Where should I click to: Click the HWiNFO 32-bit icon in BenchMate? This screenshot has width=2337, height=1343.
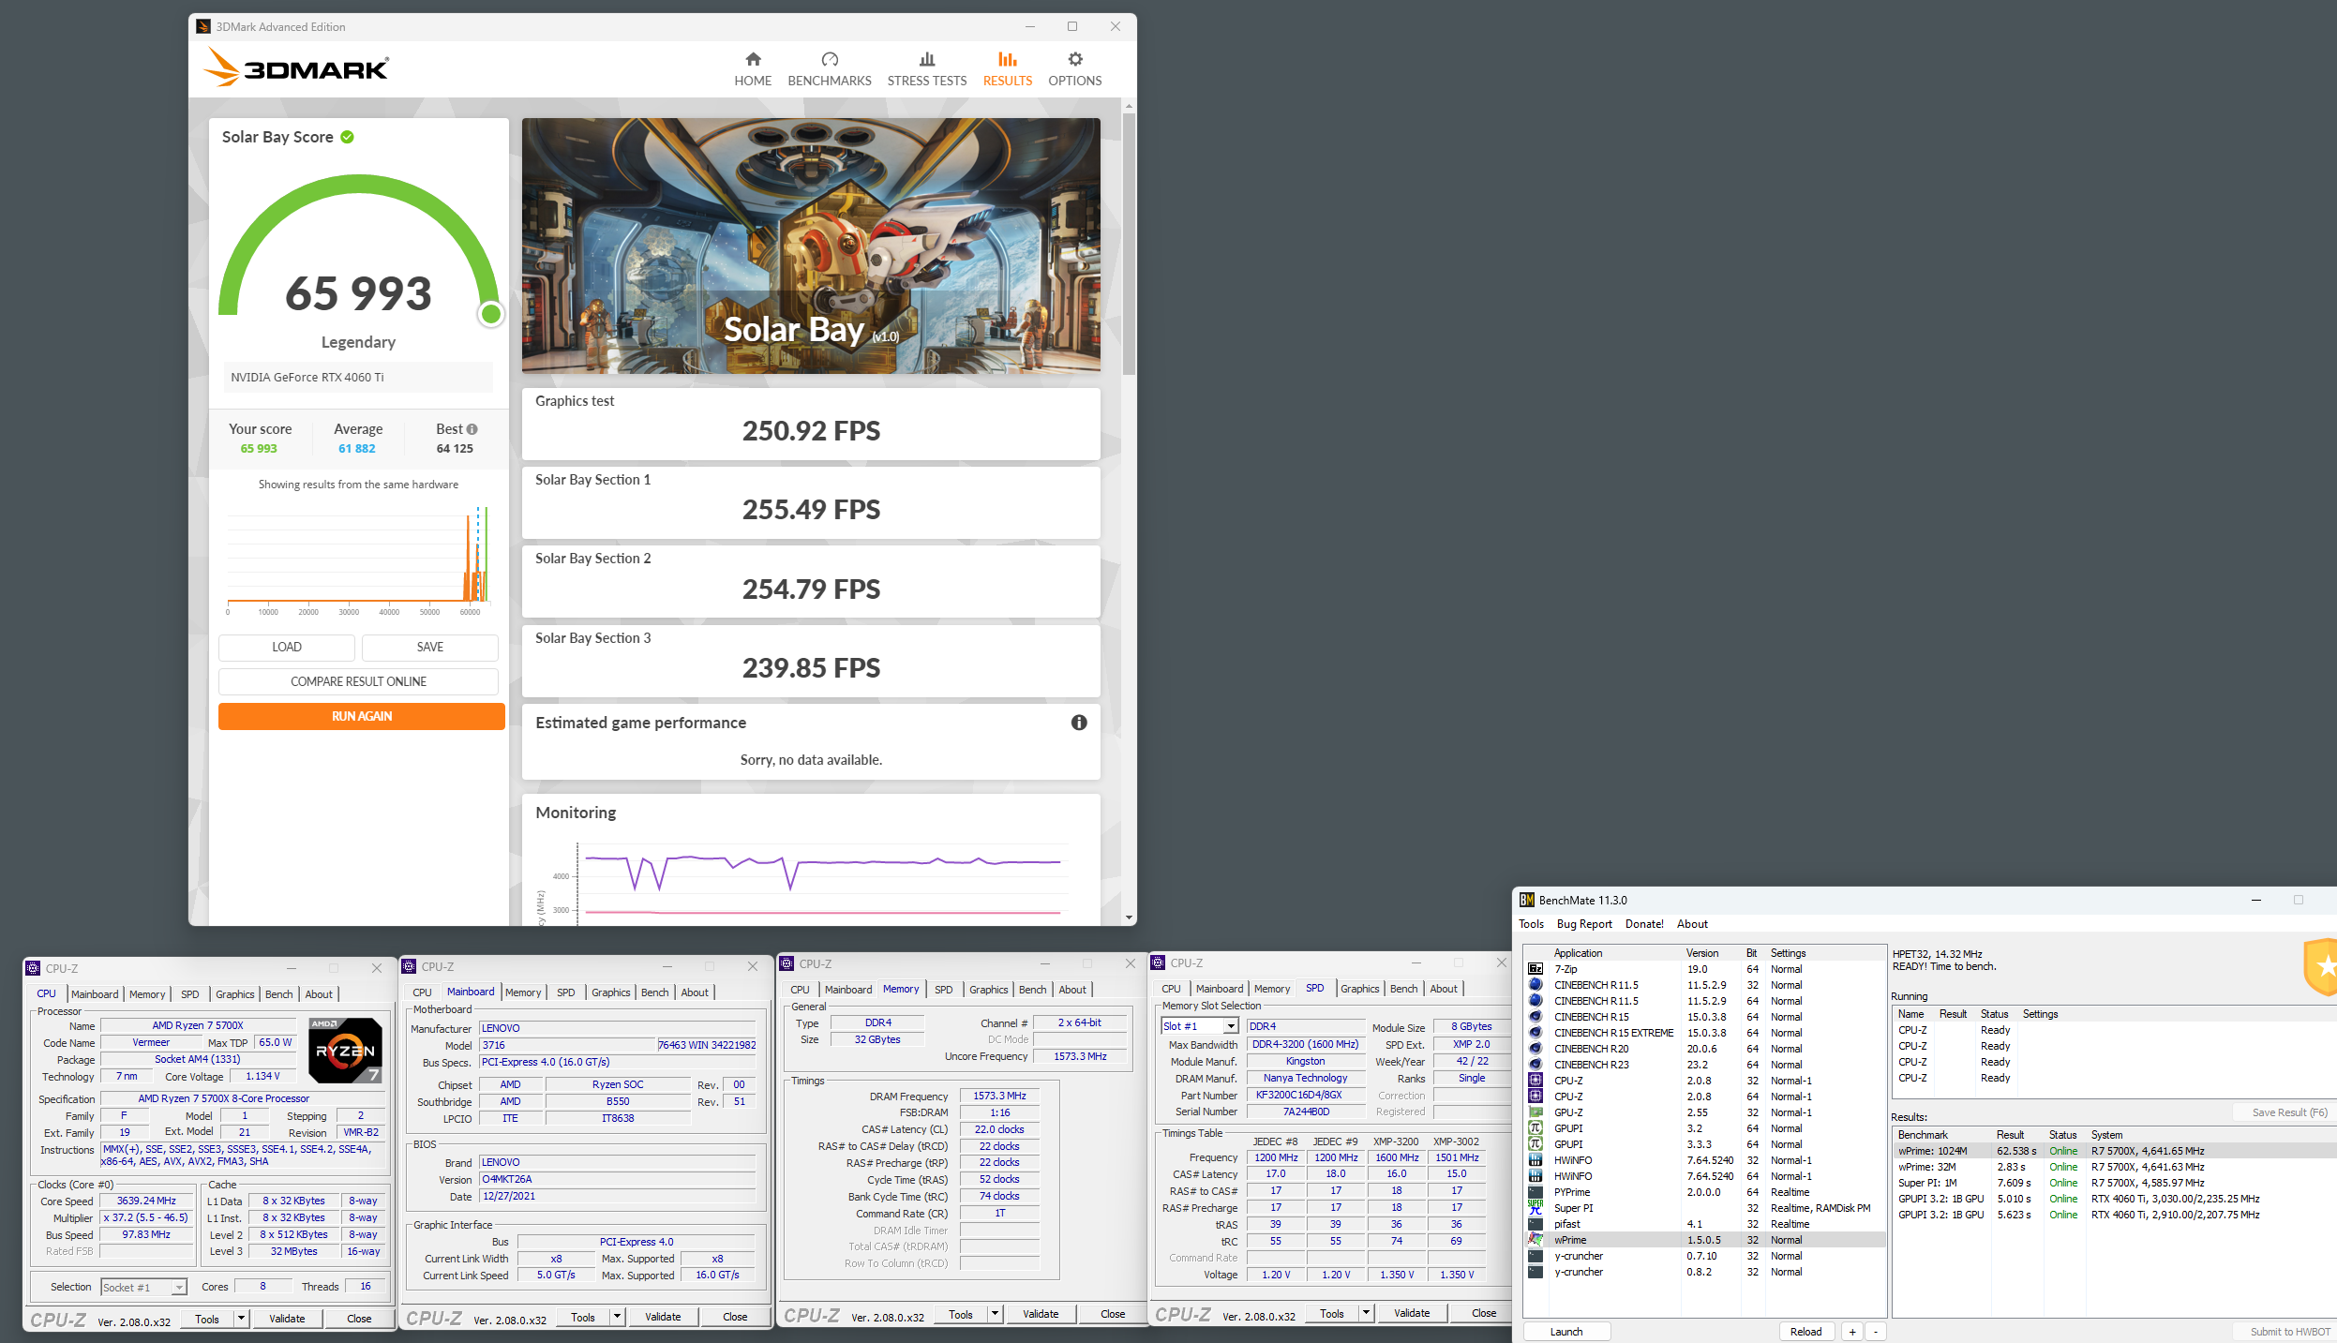[1536, 1160]
